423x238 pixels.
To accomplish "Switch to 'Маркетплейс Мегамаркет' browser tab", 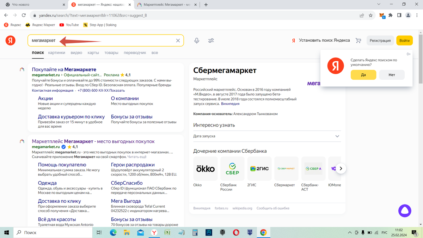I will tap(167, 5).
